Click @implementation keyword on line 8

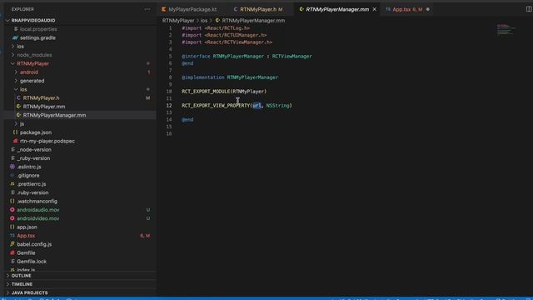[x=203, y=77]
